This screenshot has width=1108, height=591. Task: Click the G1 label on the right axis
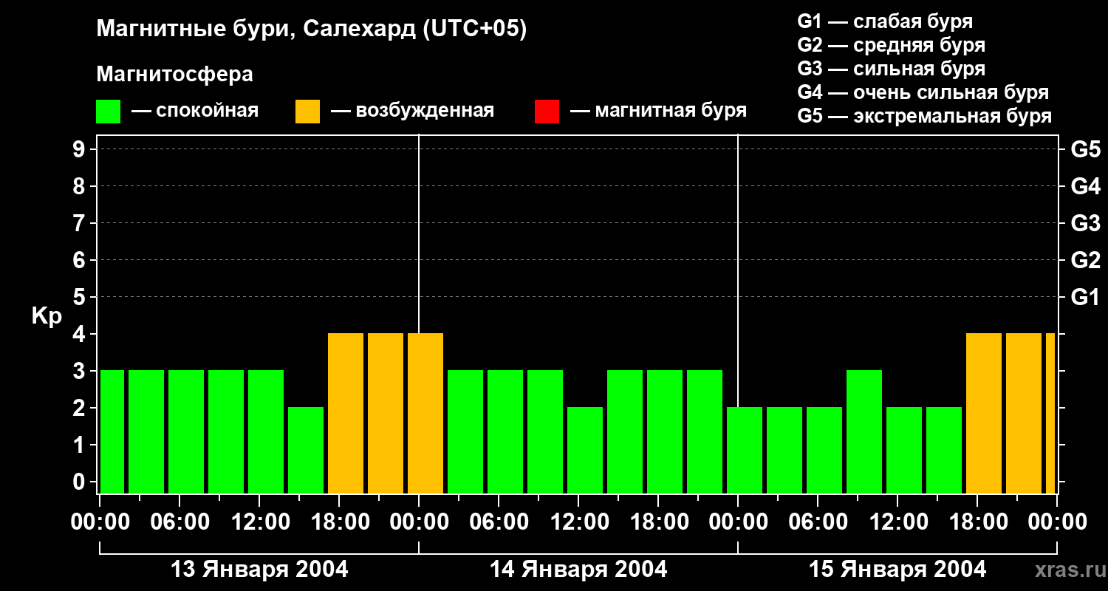1085,297
